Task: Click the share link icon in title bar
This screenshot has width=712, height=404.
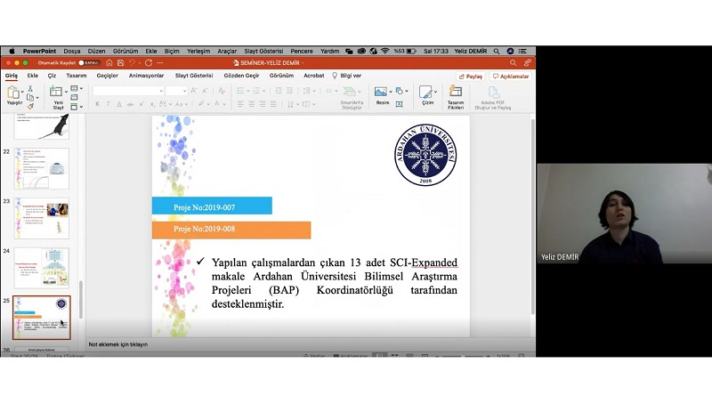Action: [527, 63]
